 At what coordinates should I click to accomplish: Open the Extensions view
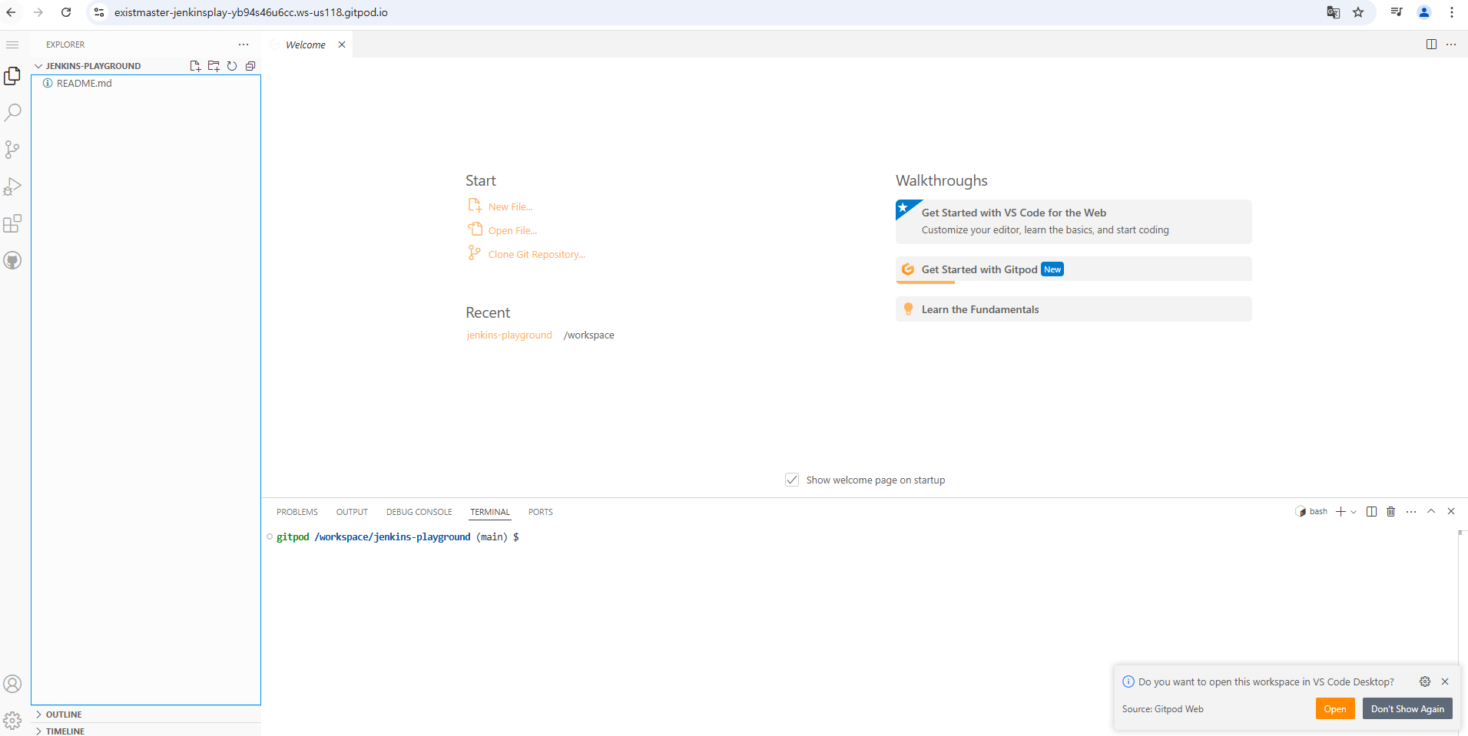pyautogui.click(x=12, y=223)
